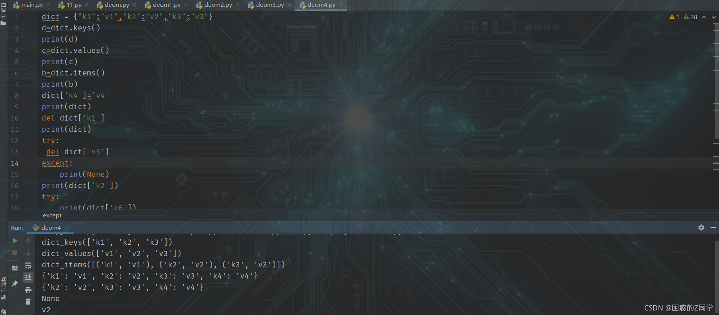Click the Stop process square icon
This screenshot has width=719, height=315.
click(15, 253)
